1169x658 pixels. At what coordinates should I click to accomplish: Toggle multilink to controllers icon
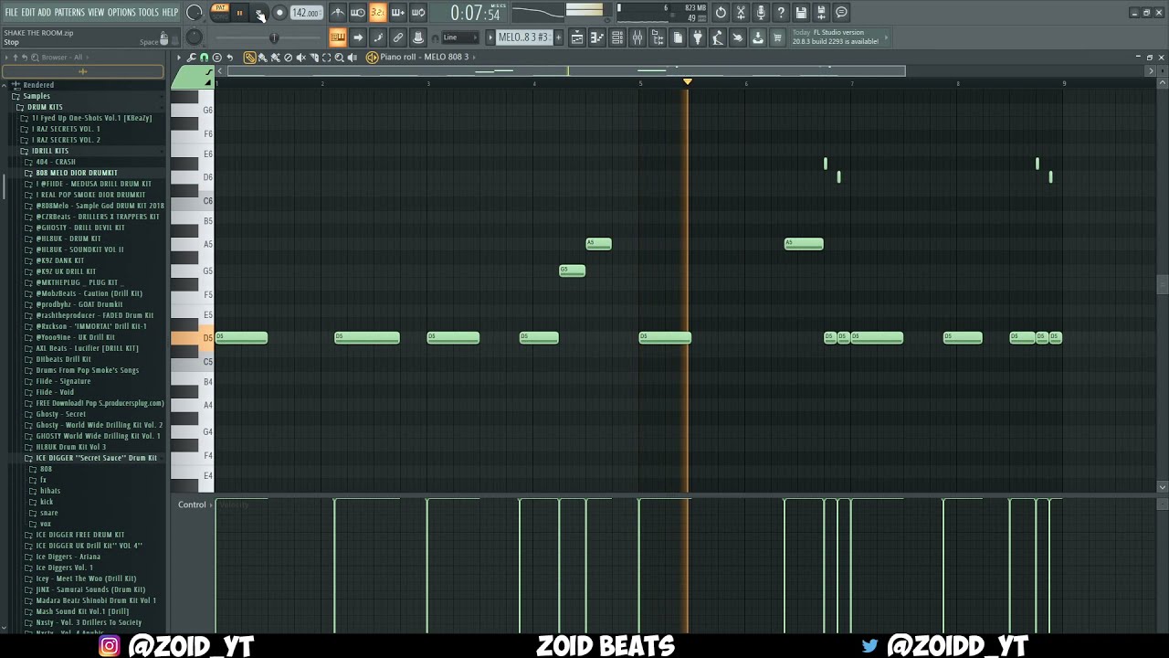tap(398, 37)
